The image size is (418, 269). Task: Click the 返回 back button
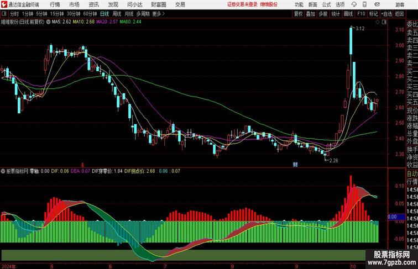[x=399, y=14]
